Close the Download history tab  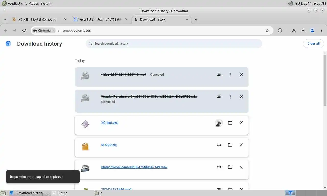pyautogui.click(x=187, y=19)
